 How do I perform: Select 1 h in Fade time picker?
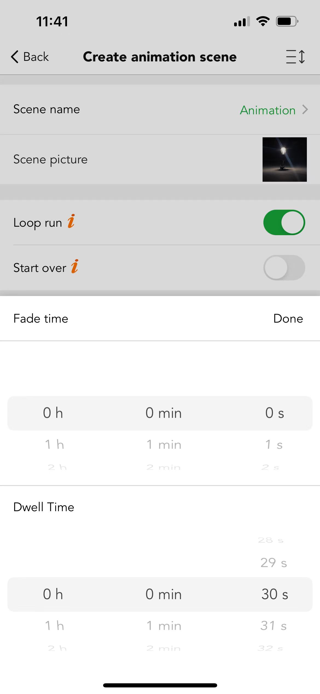[54, 444]
